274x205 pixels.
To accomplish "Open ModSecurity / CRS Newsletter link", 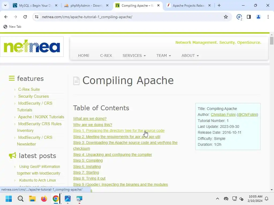I will point(35,141).
